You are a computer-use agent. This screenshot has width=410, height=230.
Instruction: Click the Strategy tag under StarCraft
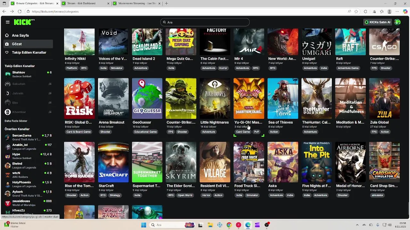click(115, 195)
